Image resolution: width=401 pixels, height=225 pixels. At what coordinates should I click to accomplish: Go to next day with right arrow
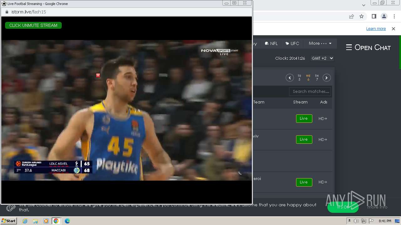click(x=327, y=78)
